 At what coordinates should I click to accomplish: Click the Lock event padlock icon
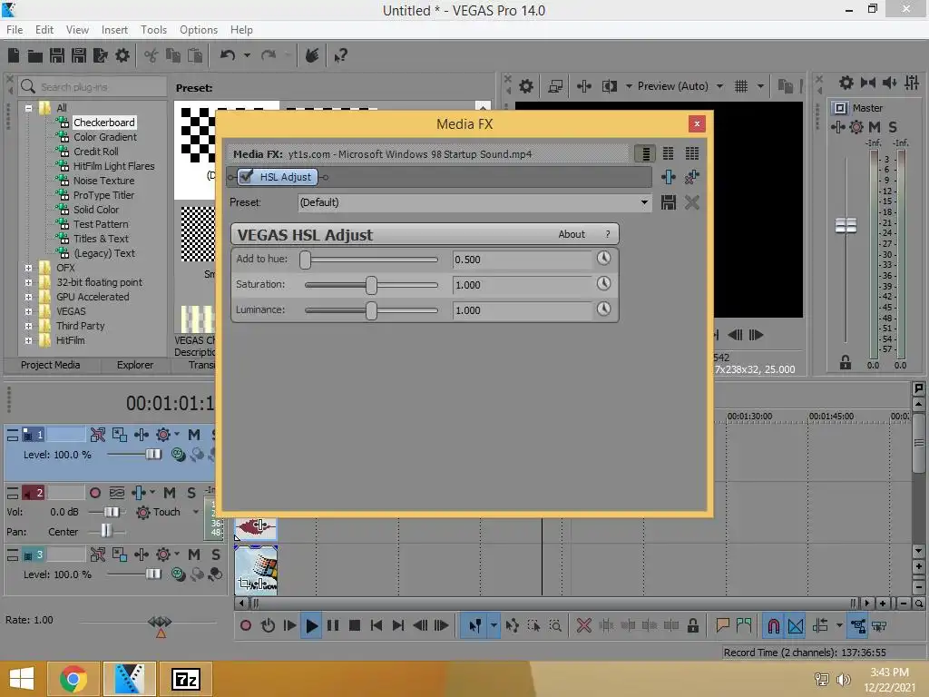pyautogui.click(x=692, y=626)
